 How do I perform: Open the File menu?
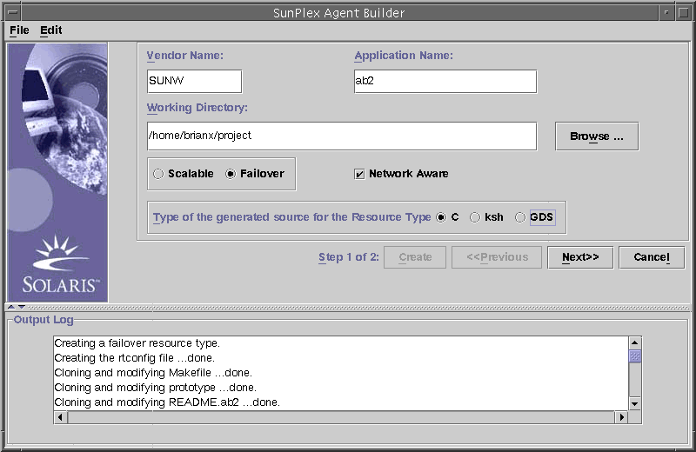[19, 30]
